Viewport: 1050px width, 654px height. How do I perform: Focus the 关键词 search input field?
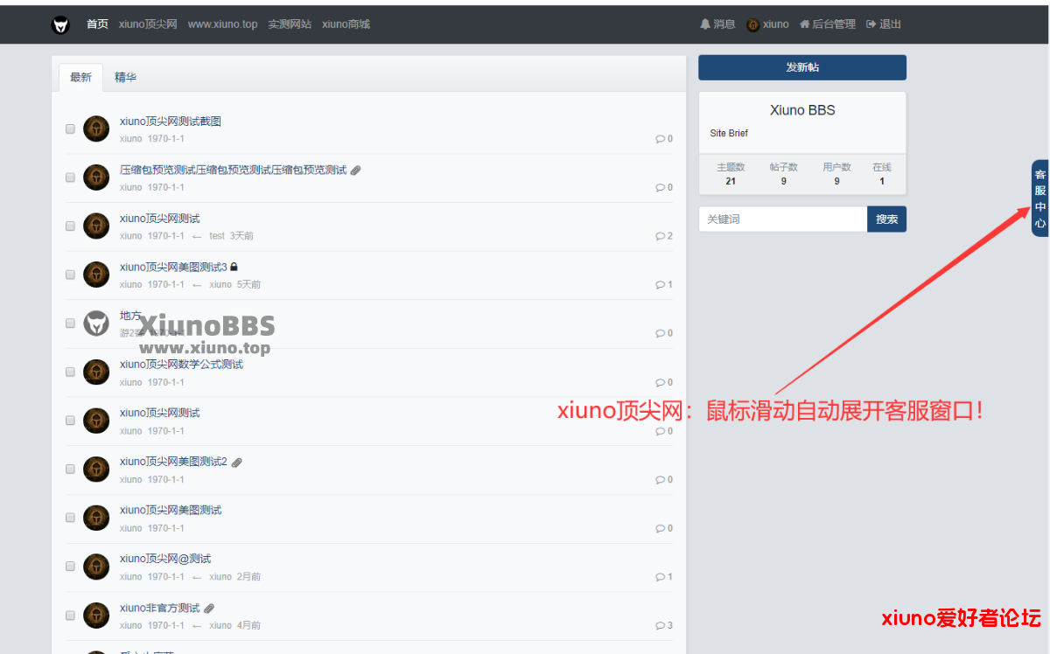(782, 219)
